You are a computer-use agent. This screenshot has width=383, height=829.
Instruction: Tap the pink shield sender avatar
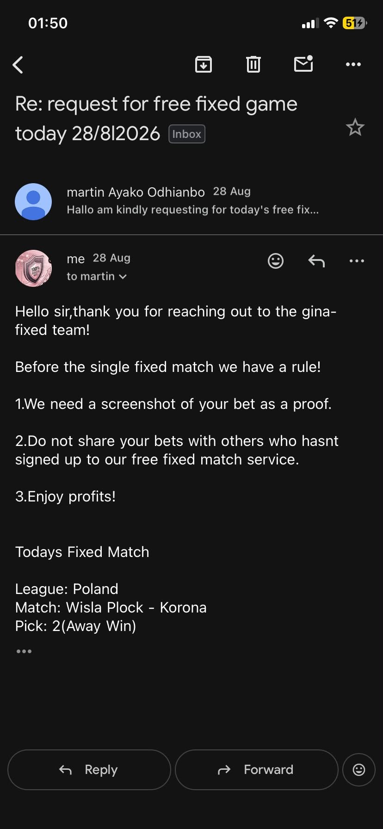33,268
